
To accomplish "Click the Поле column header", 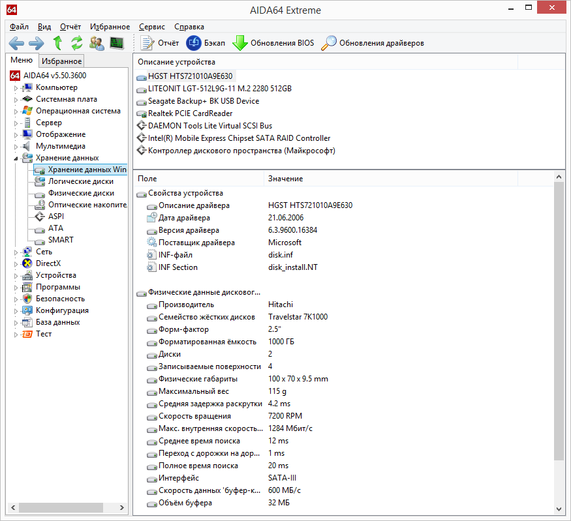I will tap(198, 178).
